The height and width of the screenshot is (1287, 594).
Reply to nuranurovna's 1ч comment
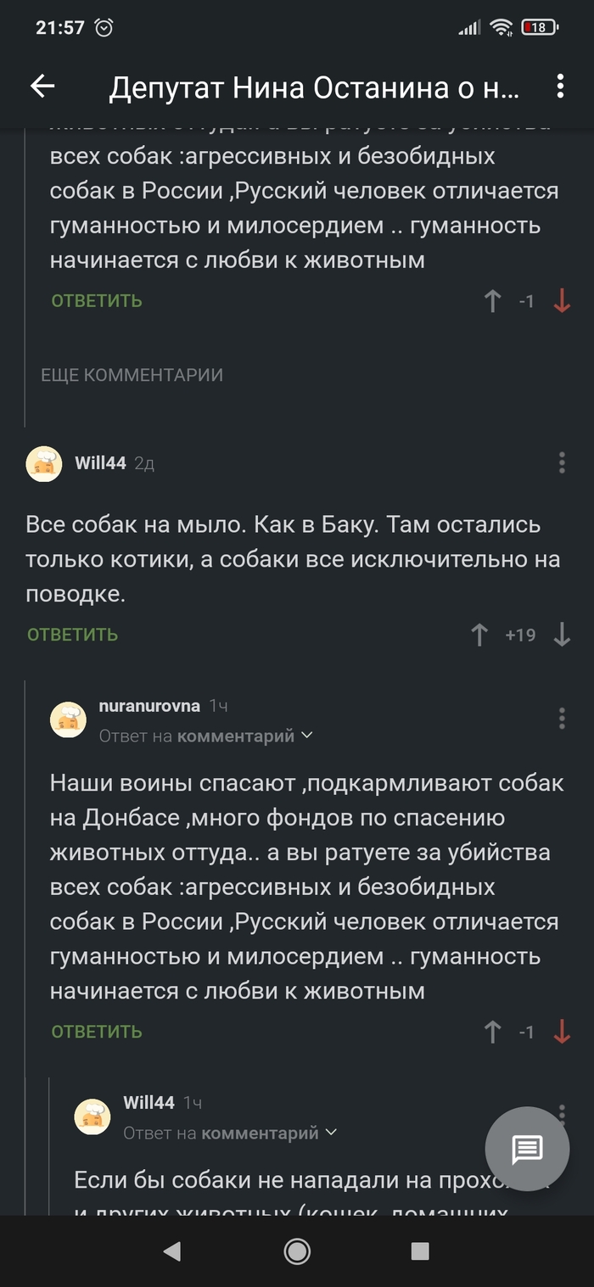[97, 1032]
